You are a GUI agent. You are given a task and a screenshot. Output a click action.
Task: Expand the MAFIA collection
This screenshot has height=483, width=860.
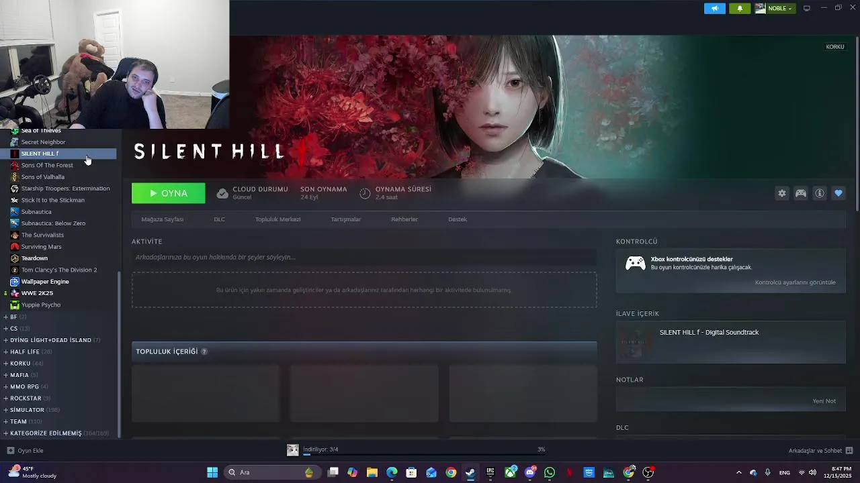[x=6, y=375]
